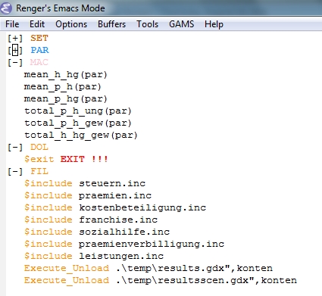Image resolution: width=322 pixels, height=296 pixels.
Task: Click the $include steuern.inc line
Action: (x=85, y=183)
